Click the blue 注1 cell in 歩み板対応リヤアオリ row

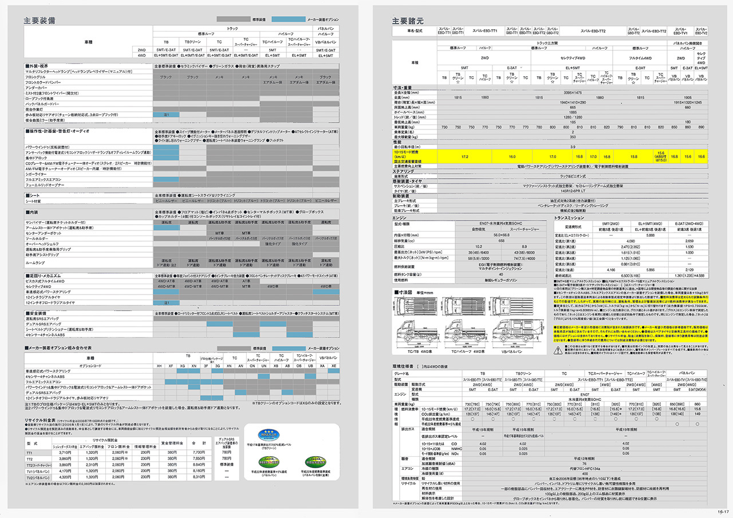tap(166, 115)
